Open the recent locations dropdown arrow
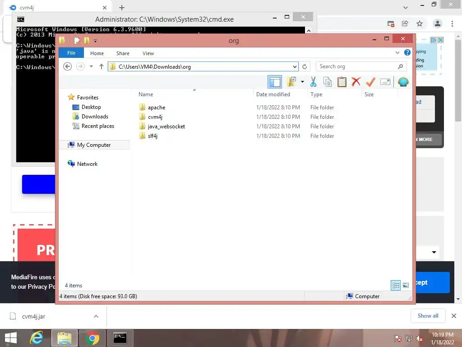462x347 pixels. [91, 66]
